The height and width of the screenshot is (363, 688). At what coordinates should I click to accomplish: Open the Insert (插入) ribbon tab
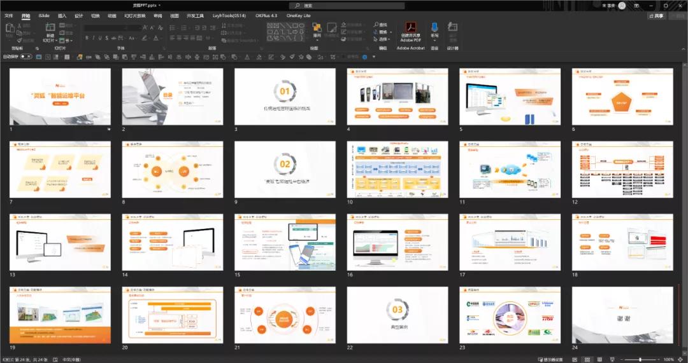(x=62, y=15)
